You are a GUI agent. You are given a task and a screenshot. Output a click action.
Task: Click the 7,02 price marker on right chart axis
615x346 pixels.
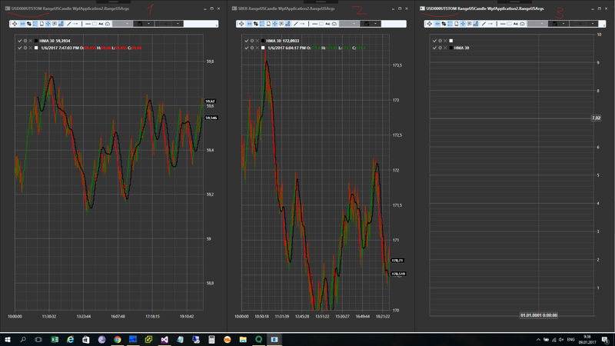point(596,118)
